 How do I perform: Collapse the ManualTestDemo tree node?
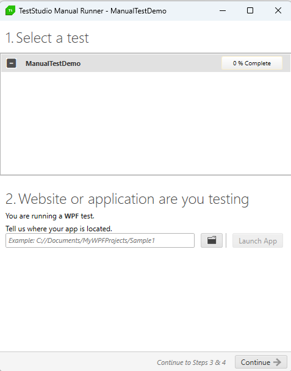(11, 63)
